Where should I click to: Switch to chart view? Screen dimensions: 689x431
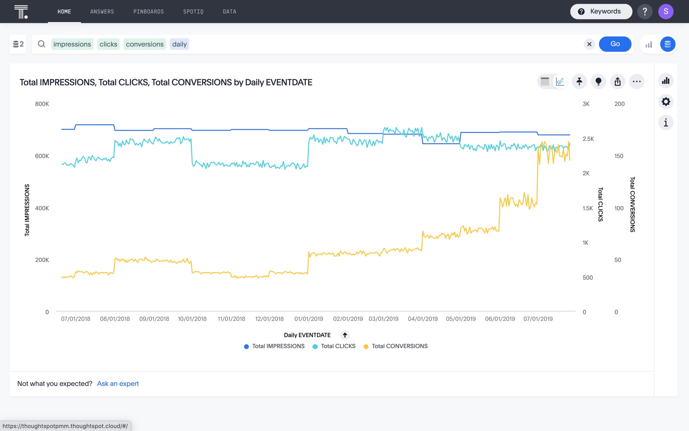(560, 82)
